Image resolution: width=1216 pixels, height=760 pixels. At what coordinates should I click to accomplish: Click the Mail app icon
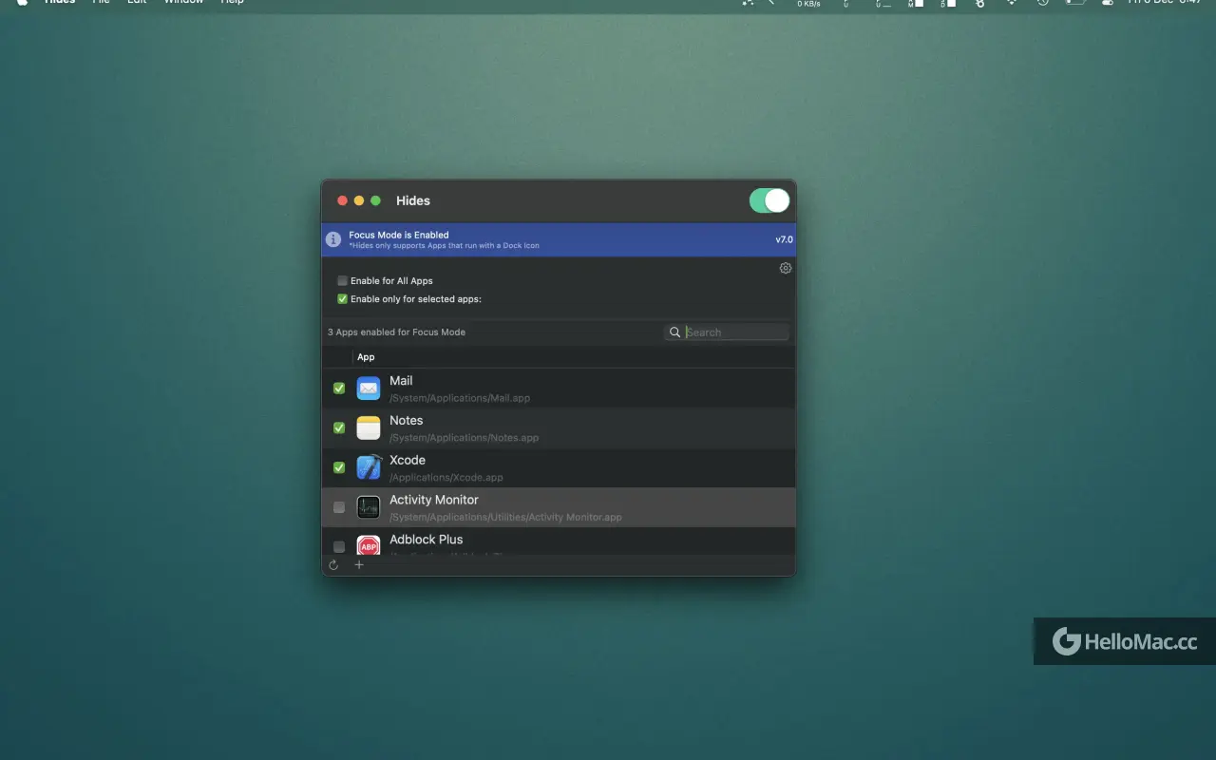(x=369, y=389)
